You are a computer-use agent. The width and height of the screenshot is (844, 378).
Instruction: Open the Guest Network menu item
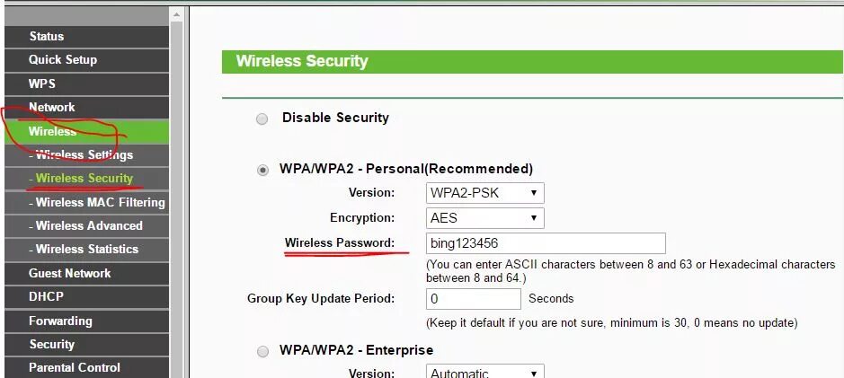click(86, 273)
